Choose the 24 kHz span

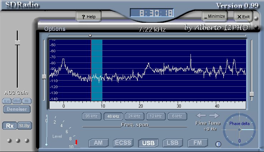coord(134,116)
